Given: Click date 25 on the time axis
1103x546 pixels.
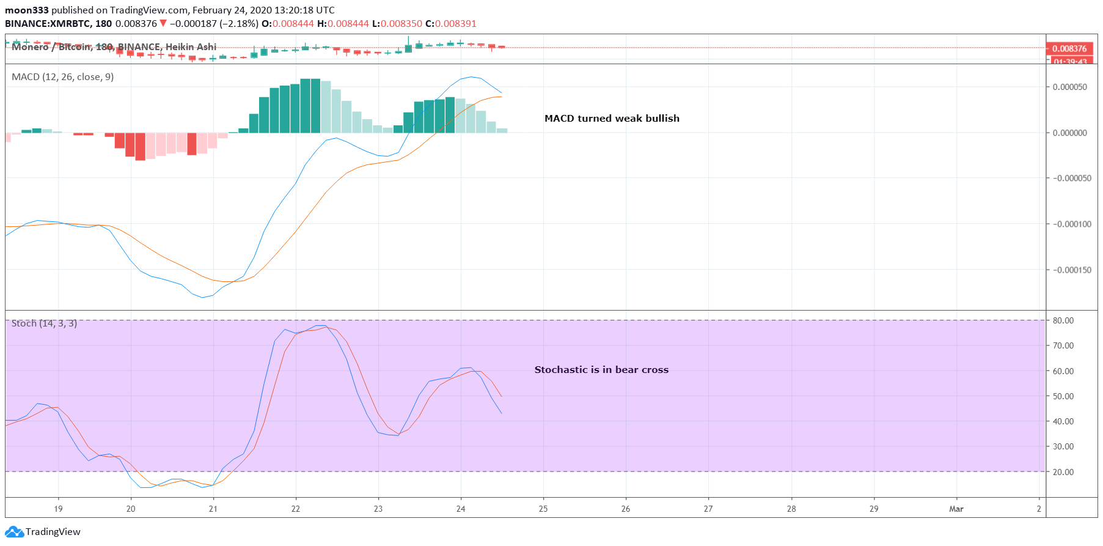Looking at the screenshot, I should point(543,509).
